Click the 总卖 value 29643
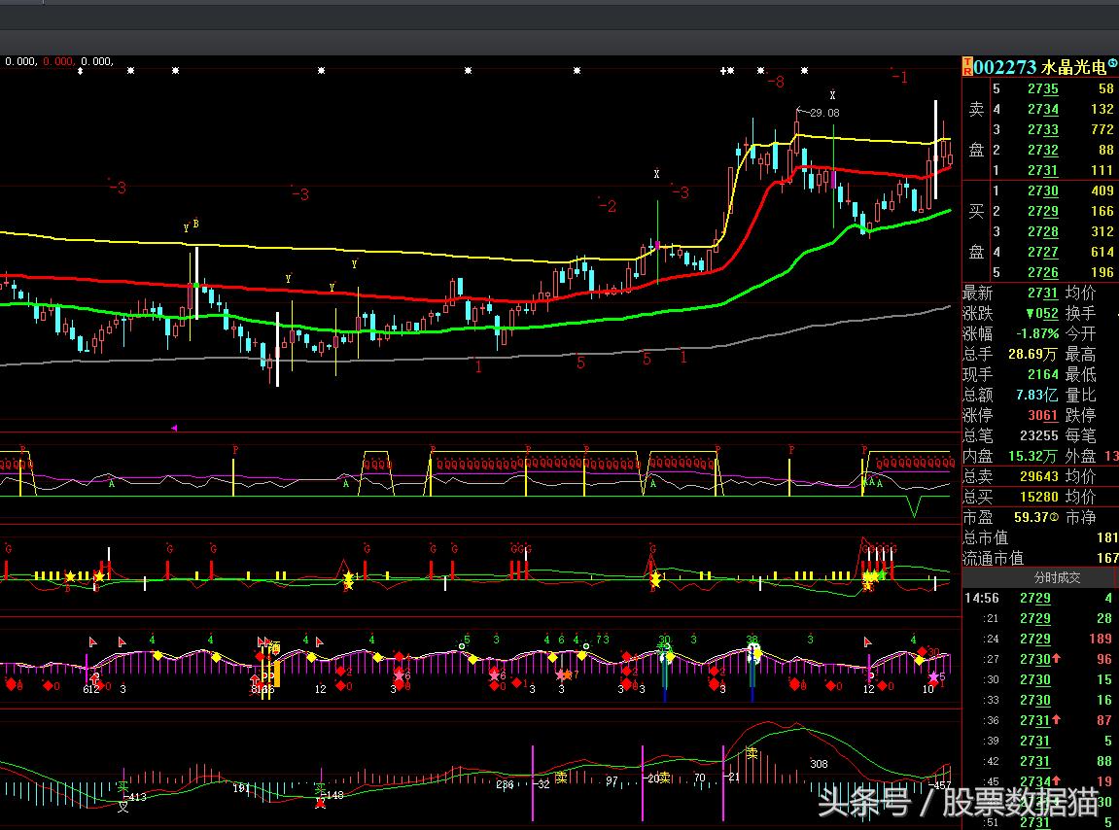1119x830 pixels. click(x=1038, y=477)
